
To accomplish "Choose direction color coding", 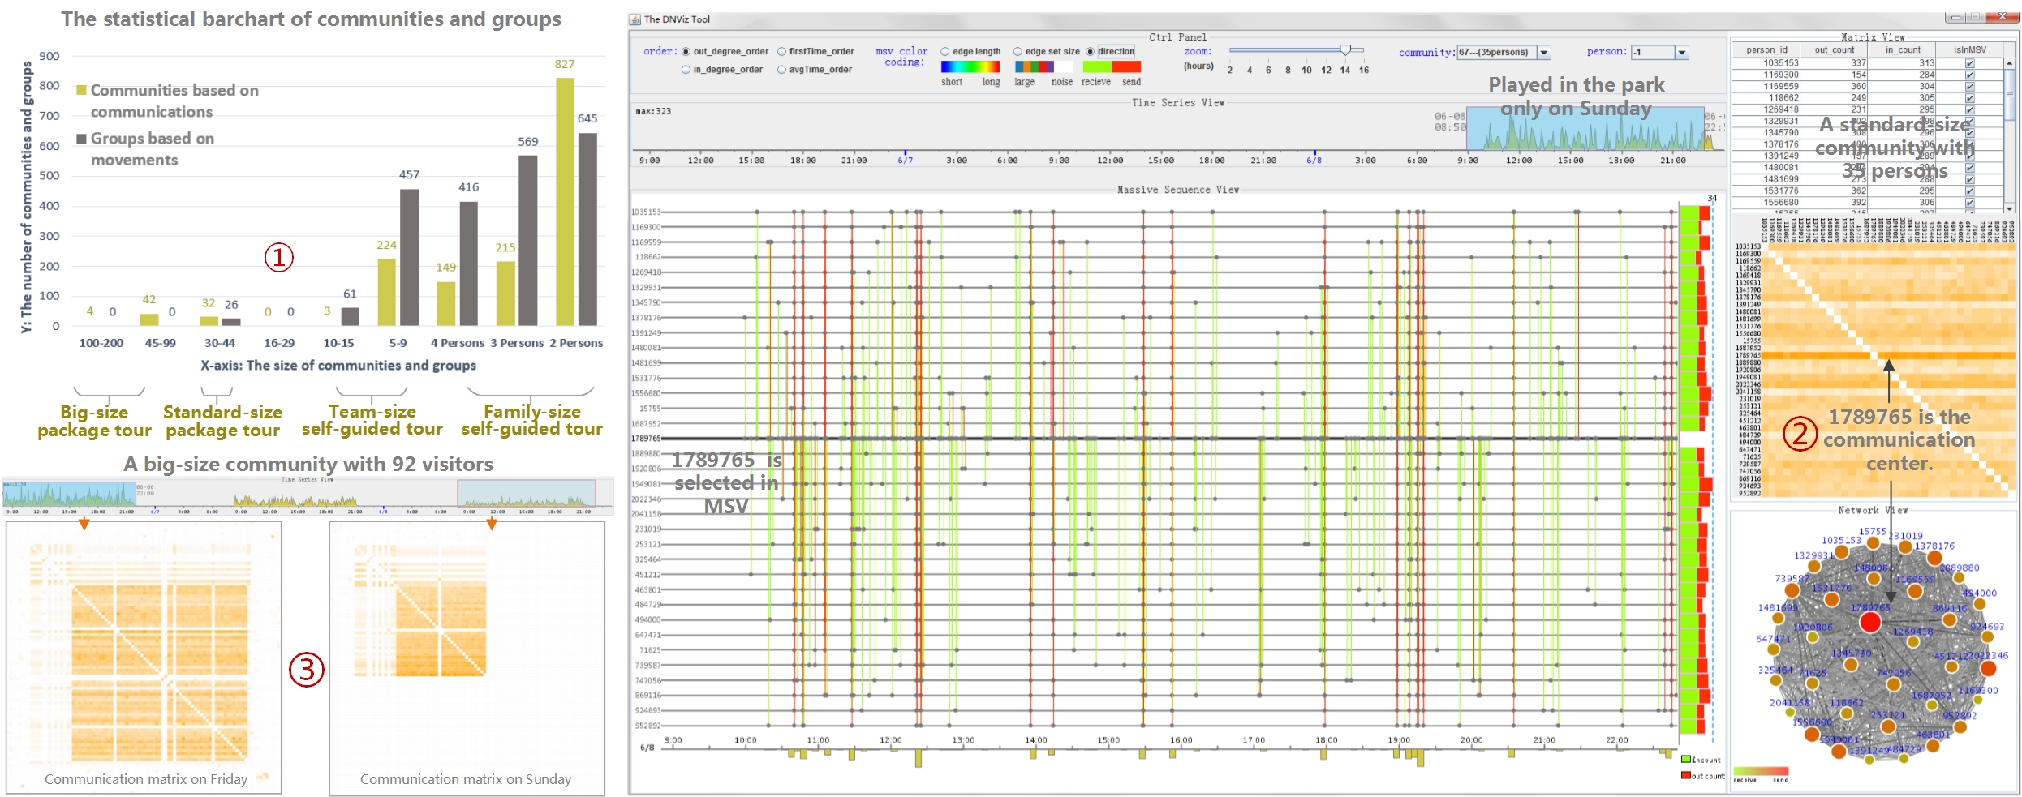I will [x=1091, y=52].
